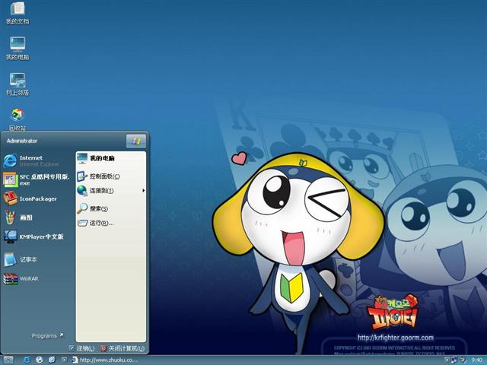This screenshot has height=365, width=487.
Task: Open SFC 桌酷网专用版.exe in start menu
Action: [x=37, y=179]
